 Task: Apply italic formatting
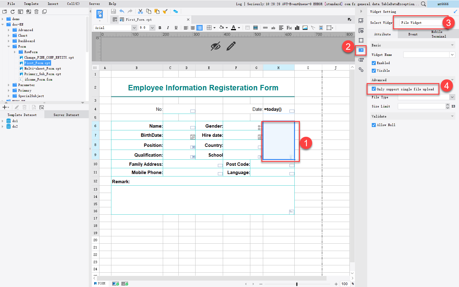(x=168, y=28)
